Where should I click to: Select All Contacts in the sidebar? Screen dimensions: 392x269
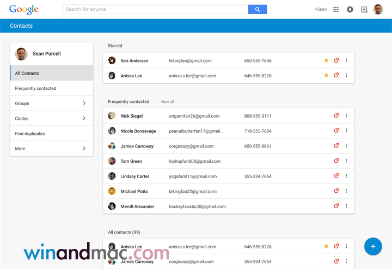click(x=51, y=73)
